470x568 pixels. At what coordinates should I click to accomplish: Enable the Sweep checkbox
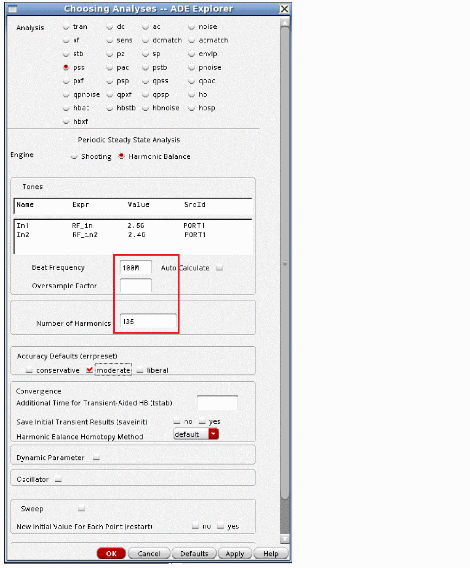pyautogui.click(x=81, y=509)
